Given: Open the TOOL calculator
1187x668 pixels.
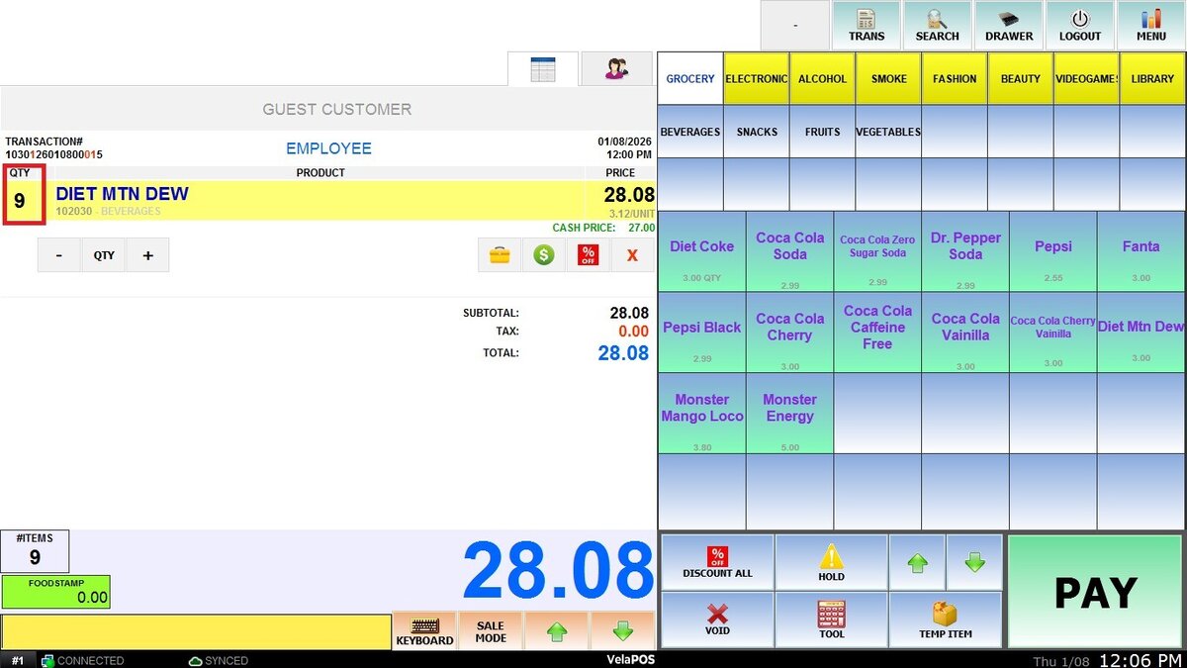Looking at the screenshot, I should click(831, 620).
